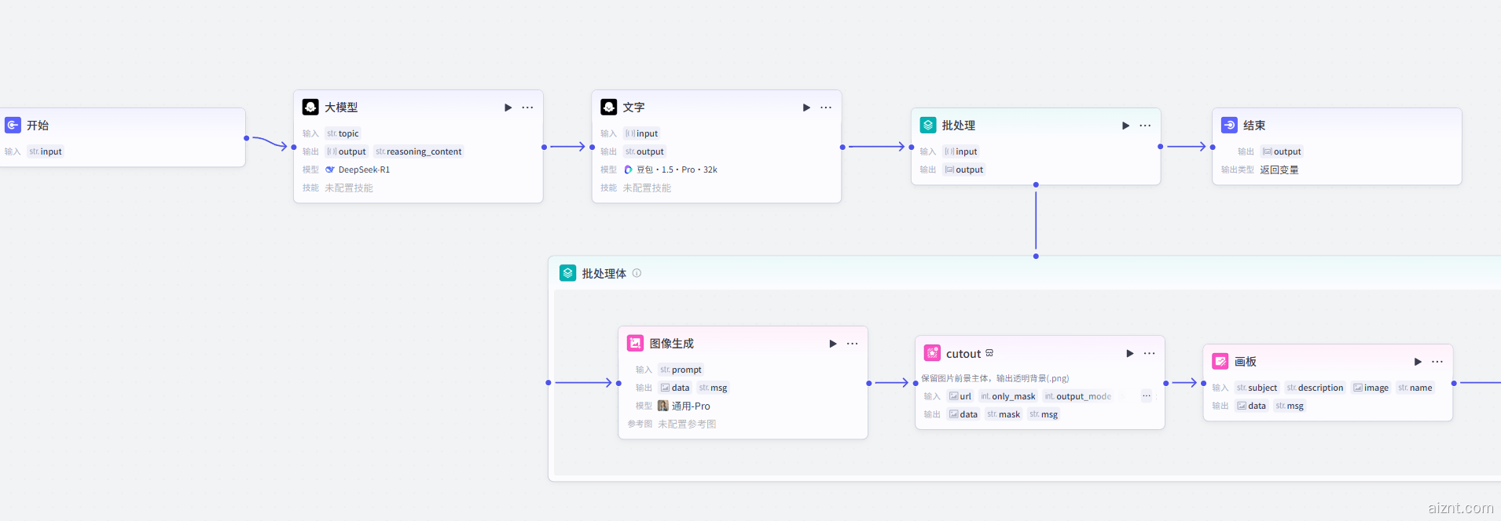Show info tooltip beside 批处理体
The image size is (1501, 521).
pyautogui.click(x=637, y=273)
